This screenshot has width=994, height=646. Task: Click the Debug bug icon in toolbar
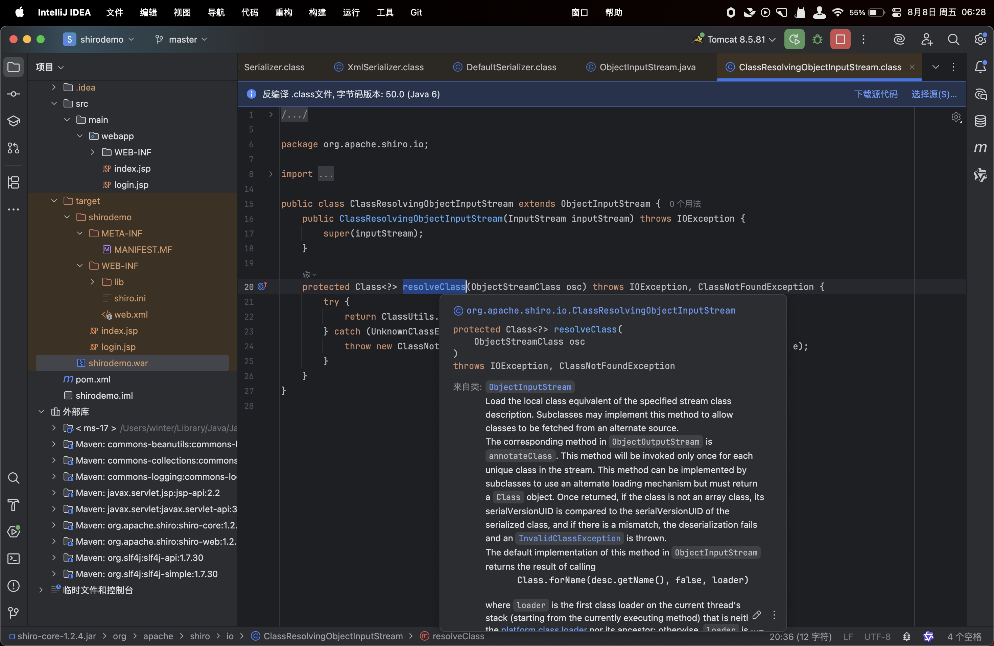[x=817, y=40]
